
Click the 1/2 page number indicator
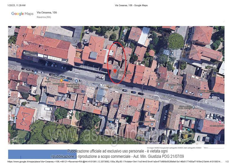tap(227, 162)
